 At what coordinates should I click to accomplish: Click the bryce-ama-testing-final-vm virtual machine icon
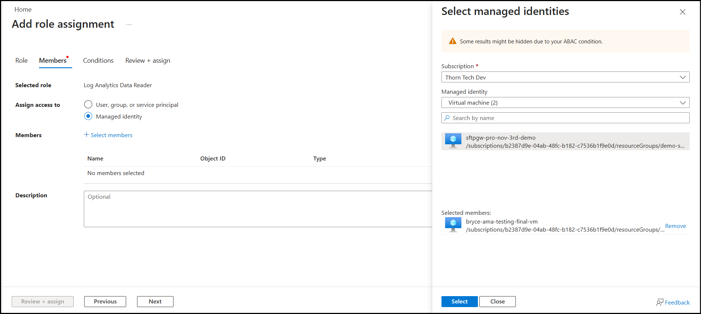[x=453, y=225]
